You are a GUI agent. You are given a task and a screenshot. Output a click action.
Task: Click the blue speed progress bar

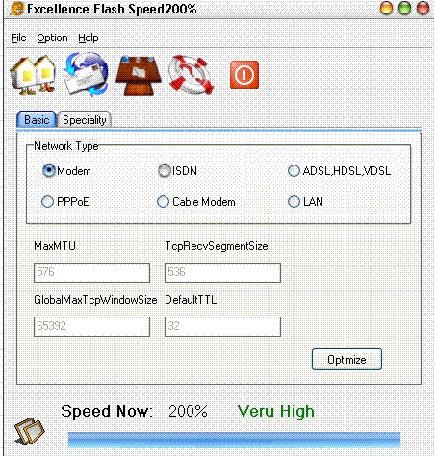pyautogui.click(x=234, y=440)
